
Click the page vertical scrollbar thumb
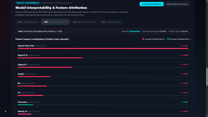[x=207, y=77]
